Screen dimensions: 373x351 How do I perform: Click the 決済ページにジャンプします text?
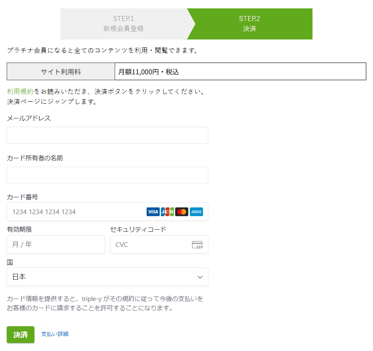pyautogui.click(x=52, y=102)
